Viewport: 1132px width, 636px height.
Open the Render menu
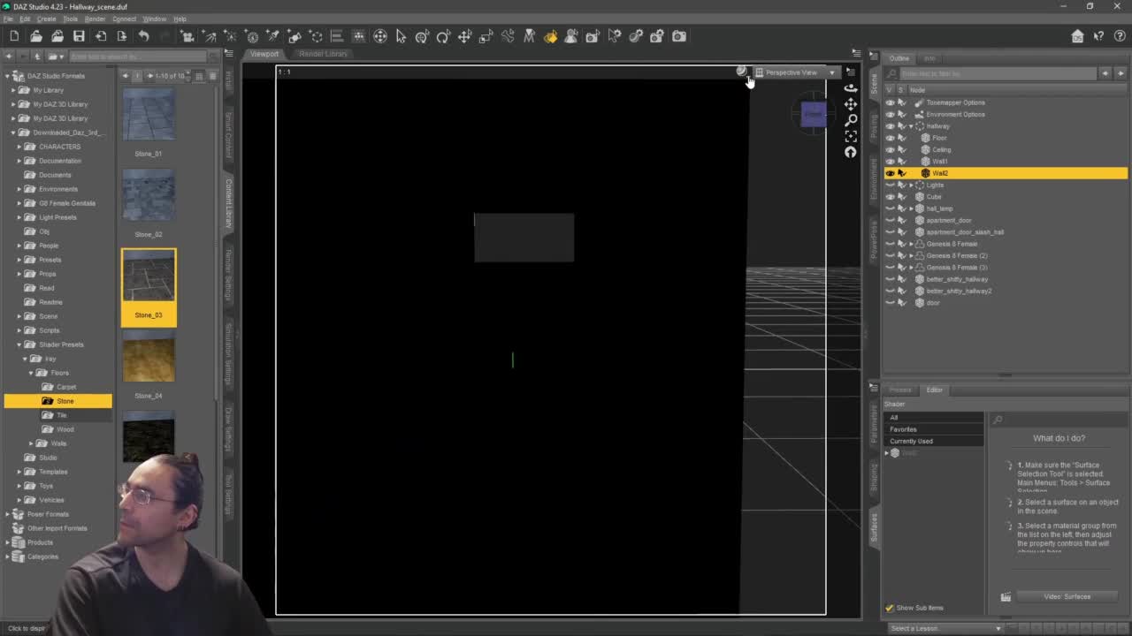coord(95,19)
